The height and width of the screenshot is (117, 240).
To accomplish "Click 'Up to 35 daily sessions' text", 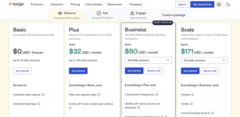I will (26, 60).
